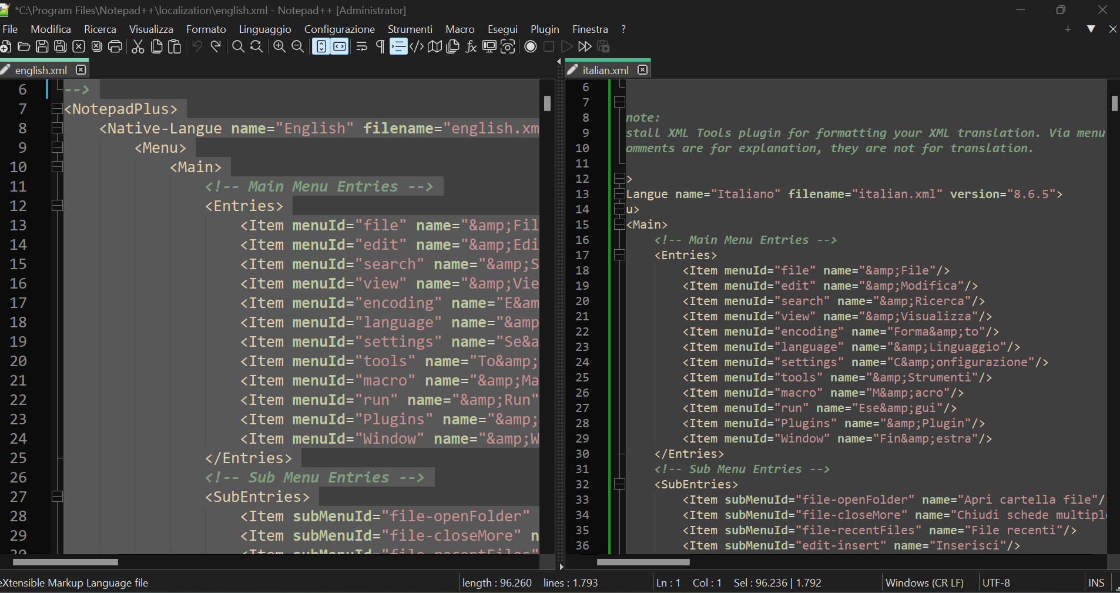Image resolution: width=1120 pixels, height=593 pixels.
Task: Start macro recording with the record icon
Action: click(x=531, y=46)
